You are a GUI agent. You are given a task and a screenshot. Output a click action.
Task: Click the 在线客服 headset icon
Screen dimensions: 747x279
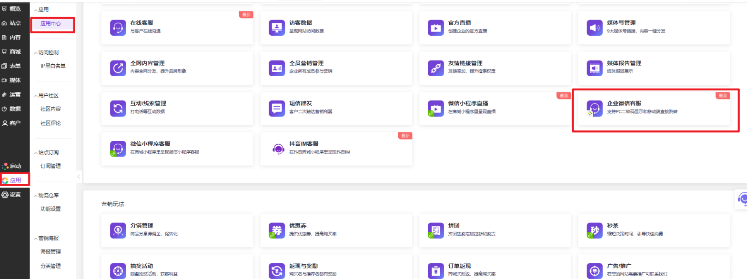coord(118,28)
